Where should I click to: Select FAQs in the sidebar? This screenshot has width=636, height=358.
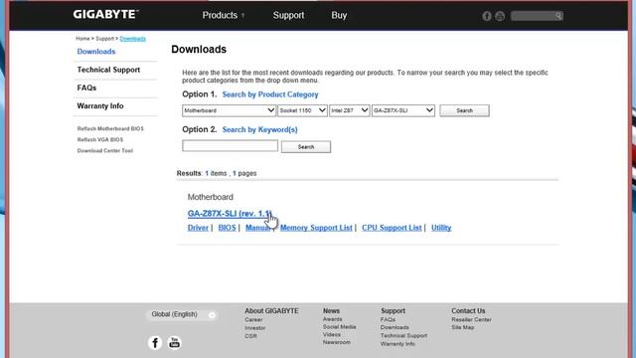pyautogui.click(x=86, y=88)
